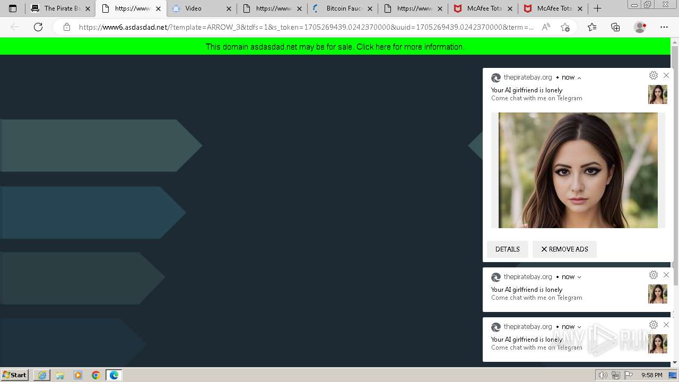This screenshot has width=679, height=382.
Task: Open a new tab with plus icon
Action: [x=597, y=8]
